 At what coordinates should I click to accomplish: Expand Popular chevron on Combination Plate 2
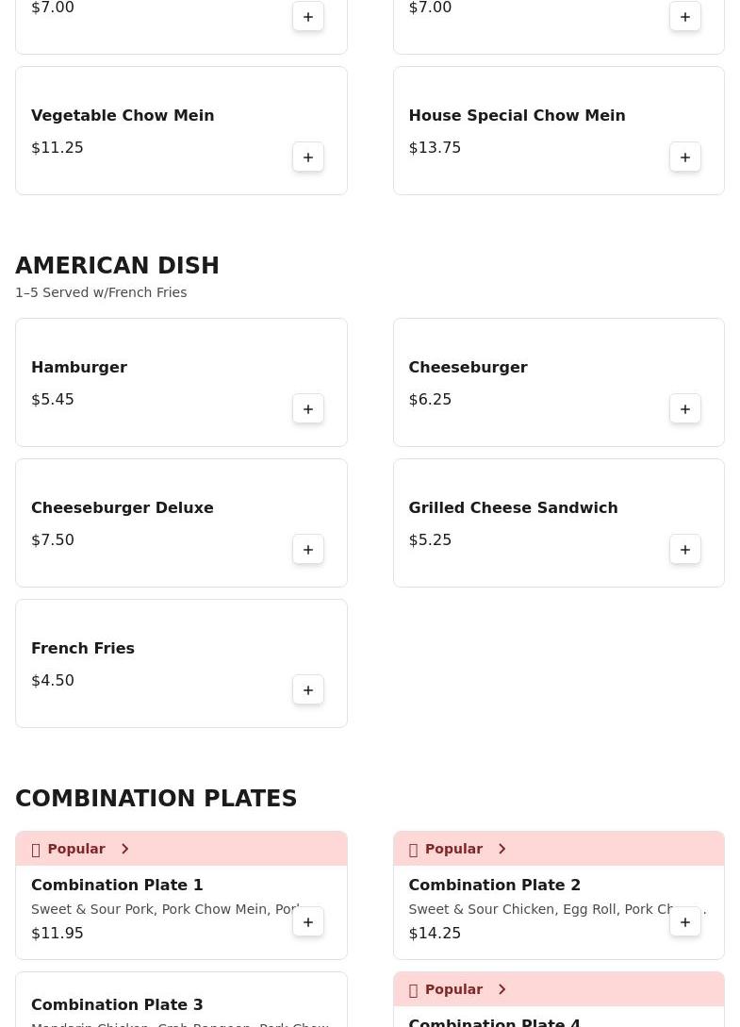point(502,849)
